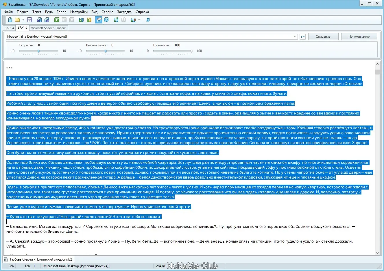Create a new document with the blank-page icon
This screenshot has height=271, width=384.
point(10,20)
